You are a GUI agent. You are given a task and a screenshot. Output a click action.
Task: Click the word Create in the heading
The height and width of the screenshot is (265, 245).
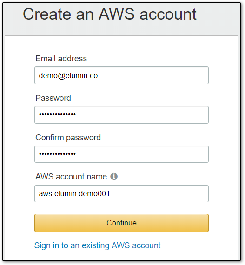(x=47, y=14)
